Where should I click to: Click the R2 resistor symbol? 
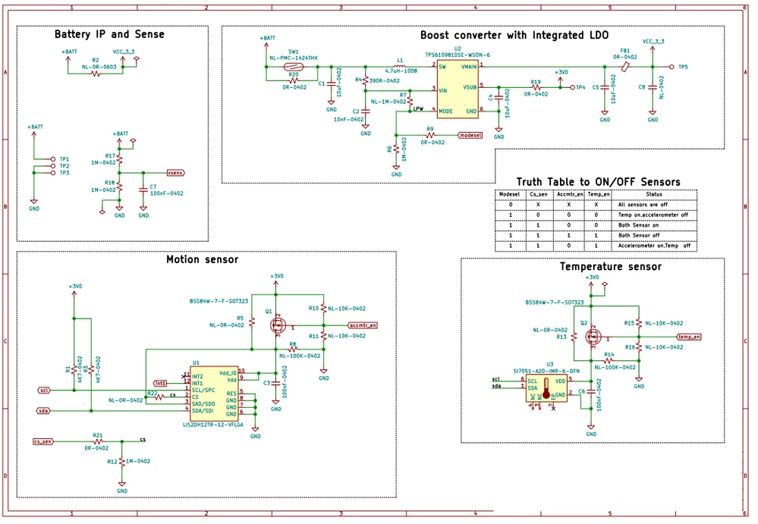[x=96, y=74]
